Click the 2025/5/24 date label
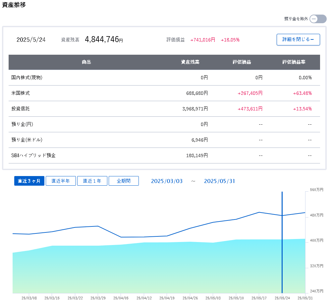Screen dimensions: 330x308 31,40
